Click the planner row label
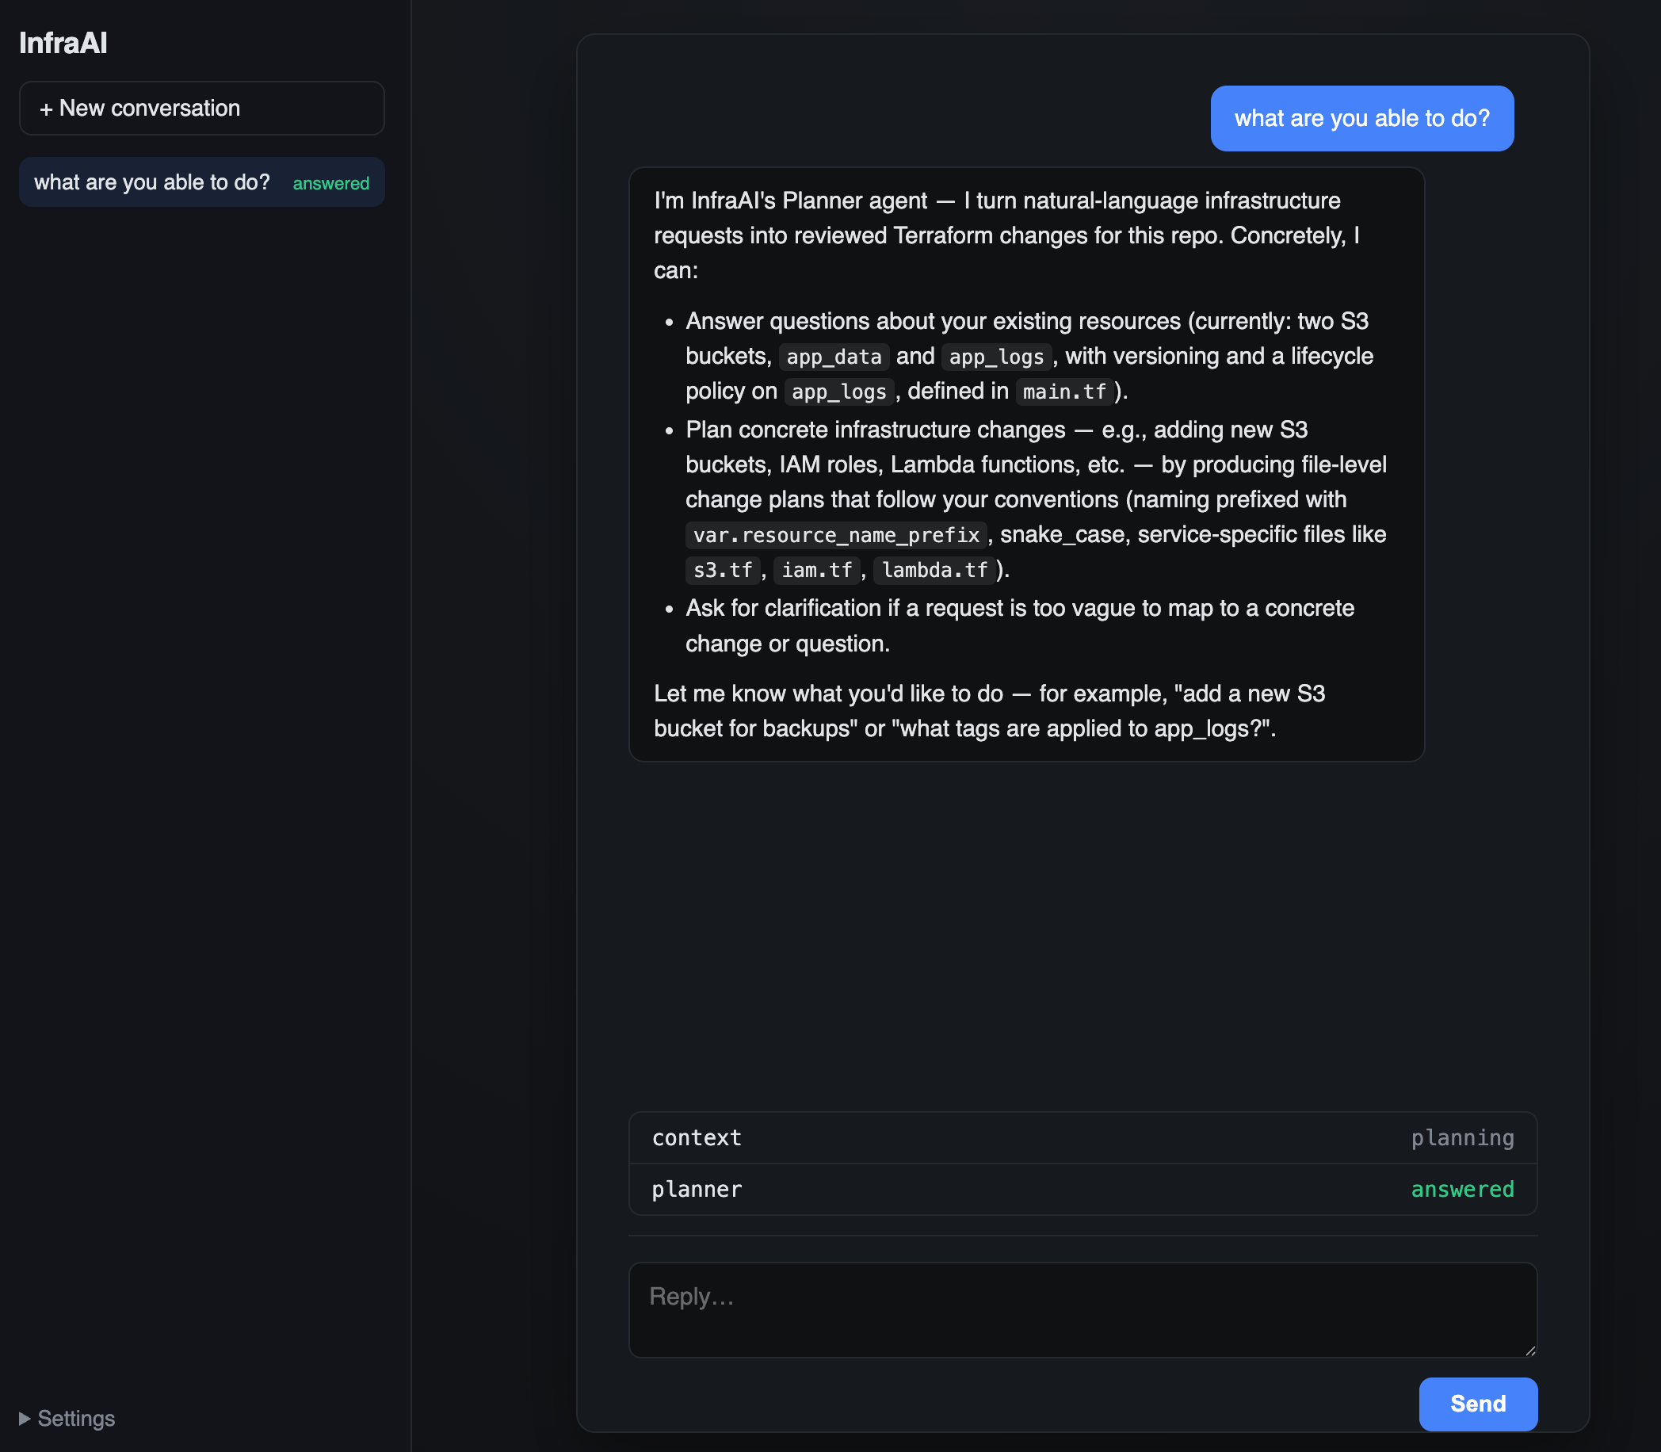 pyautogui.click(x=697, y=1190)
